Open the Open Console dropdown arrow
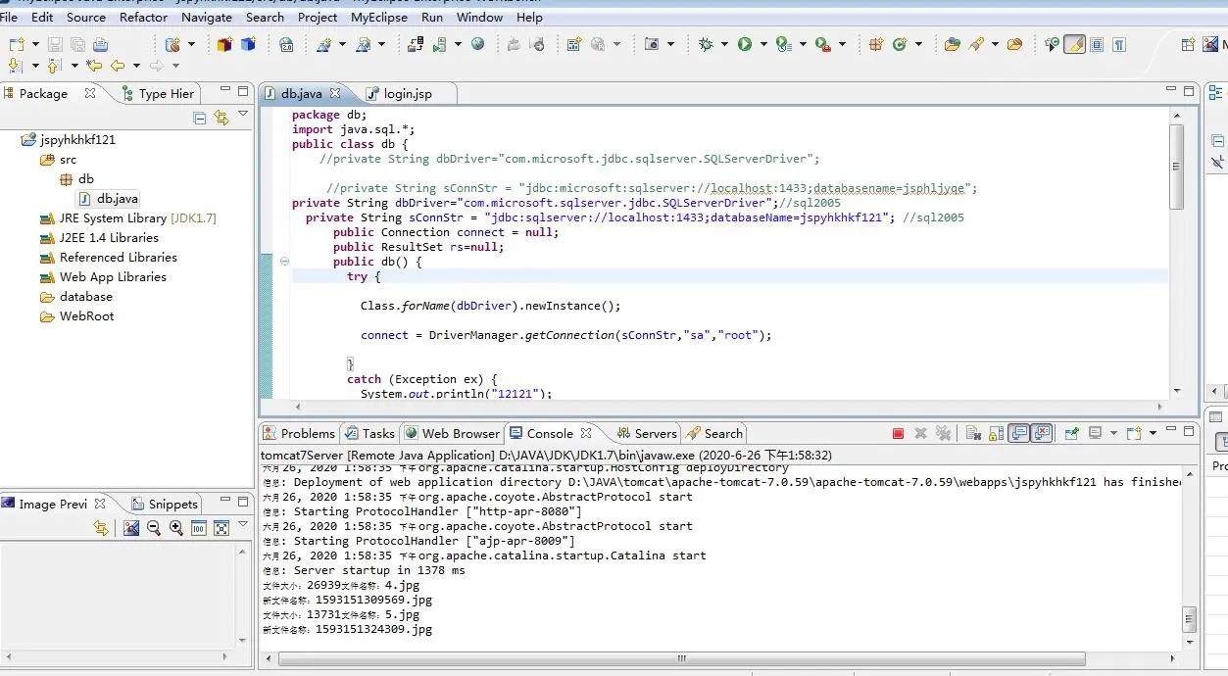The width and height of the screenshot is (1228, 676). 1153,433
